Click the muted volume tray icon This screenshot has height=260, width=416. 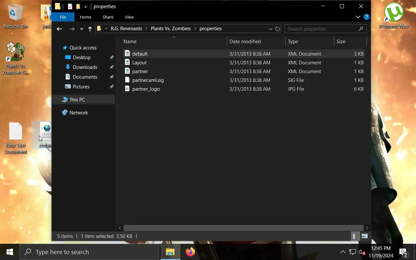click(x=362, y=252)
